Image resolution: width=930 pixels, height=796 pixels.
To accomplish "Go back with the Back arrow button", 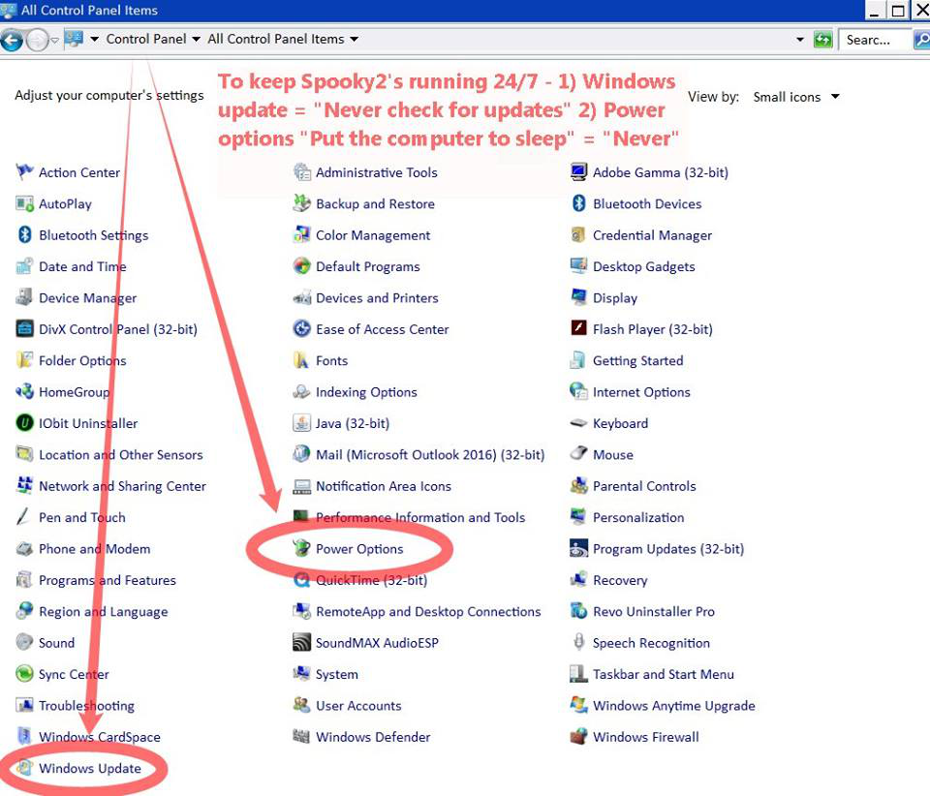I will 12,41.
